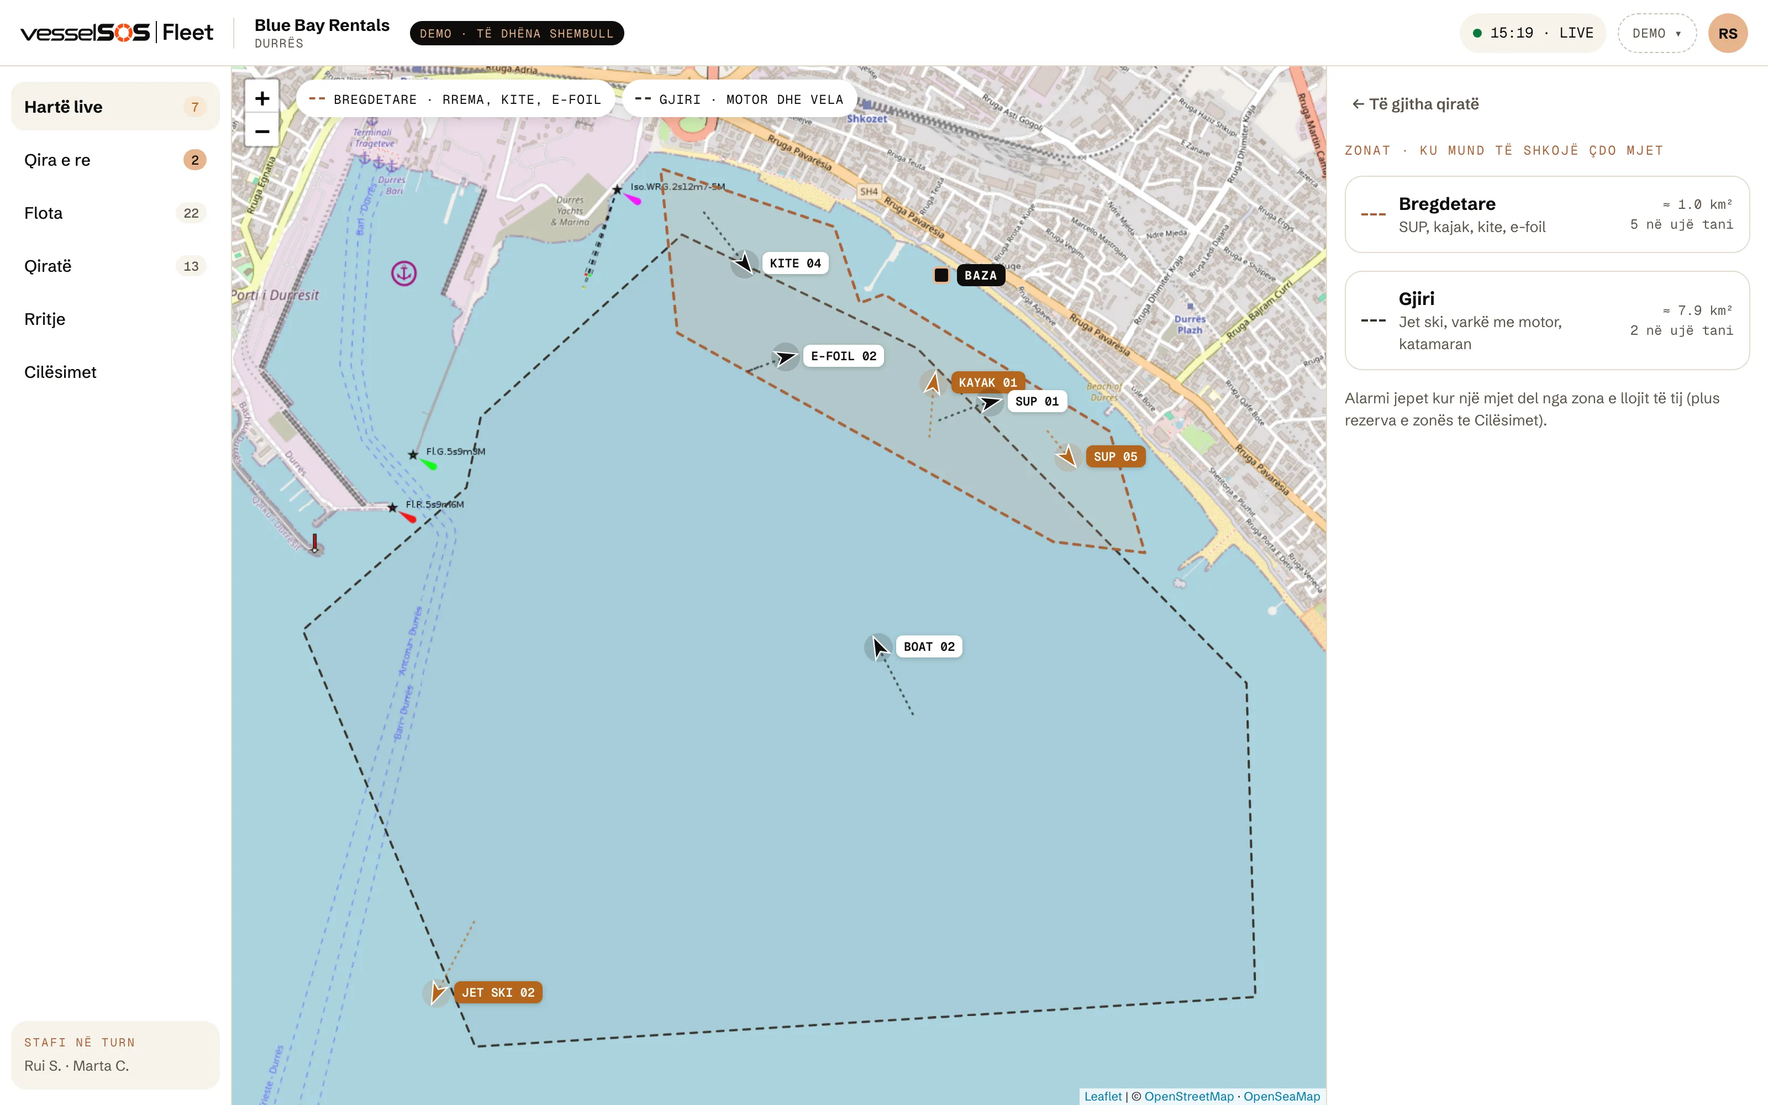
Task: Go to the Qiratë section
Action: [x=115, y=266]
